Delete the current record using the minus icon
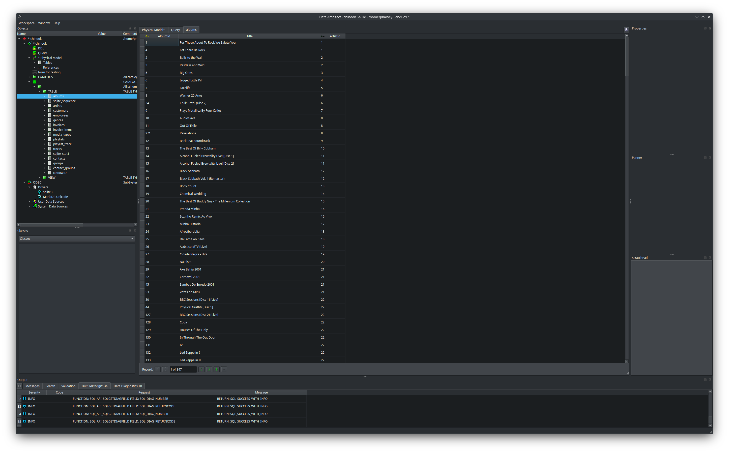 coord(224,369)
